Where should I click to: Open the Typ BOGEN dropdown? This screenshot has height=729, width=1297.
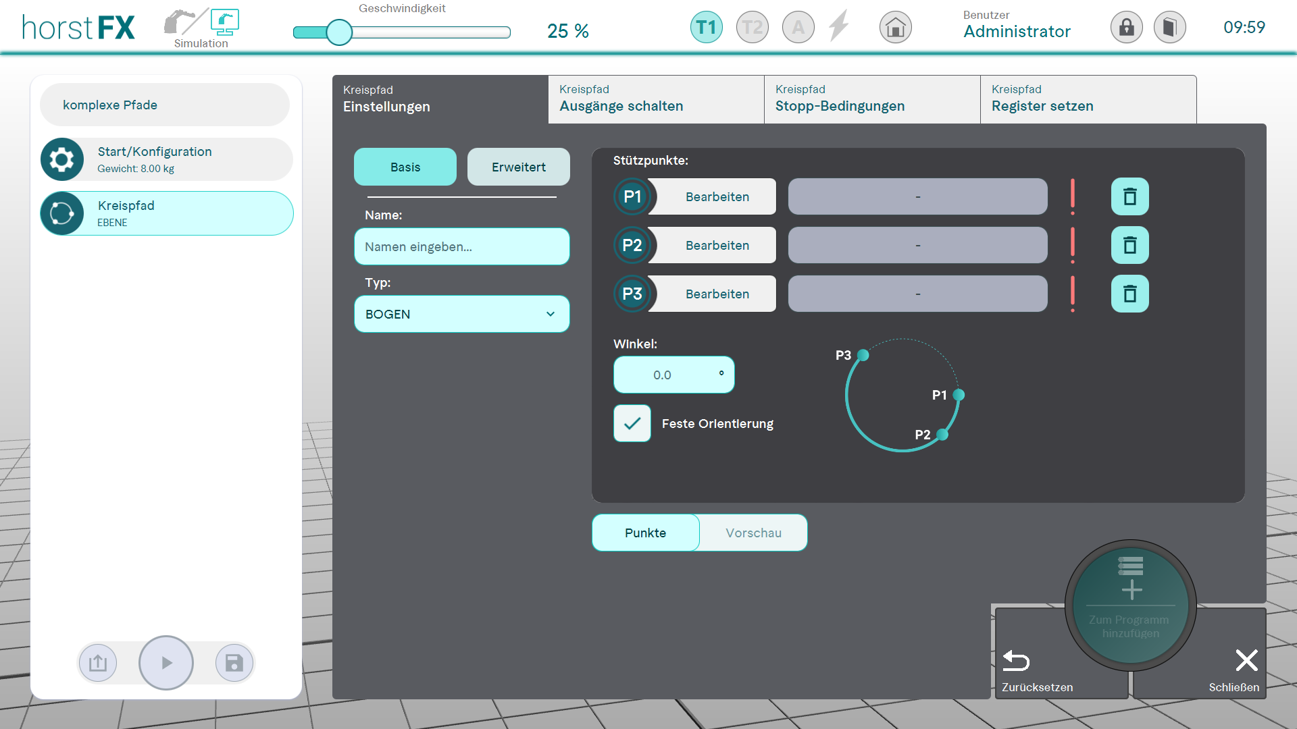461,314
